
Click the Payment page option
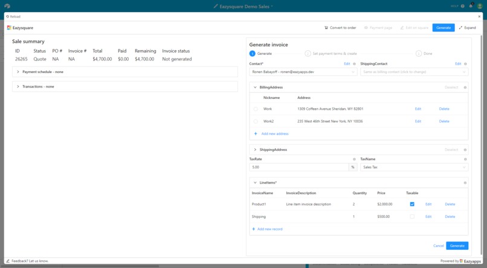[x=378, y=28]
